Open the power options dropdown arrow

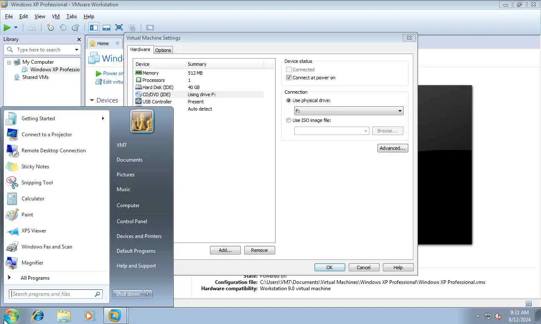(16, 28)
